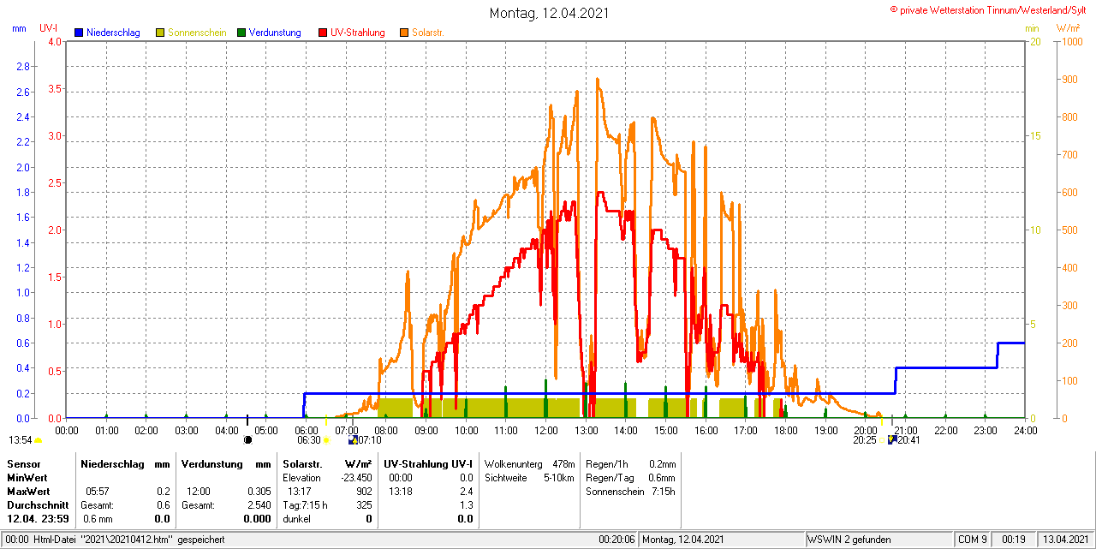Click the solar max value 902
The height and width of the screenshot is (549, 1096).
364,492
